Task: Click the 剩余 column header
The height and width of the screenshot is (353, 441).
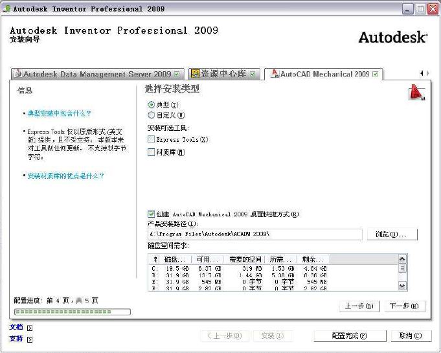Action: (x=313, y=259)
